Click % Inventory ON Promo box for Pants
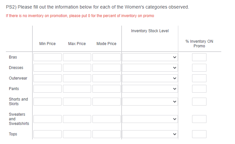 click(x=199, y=89)
